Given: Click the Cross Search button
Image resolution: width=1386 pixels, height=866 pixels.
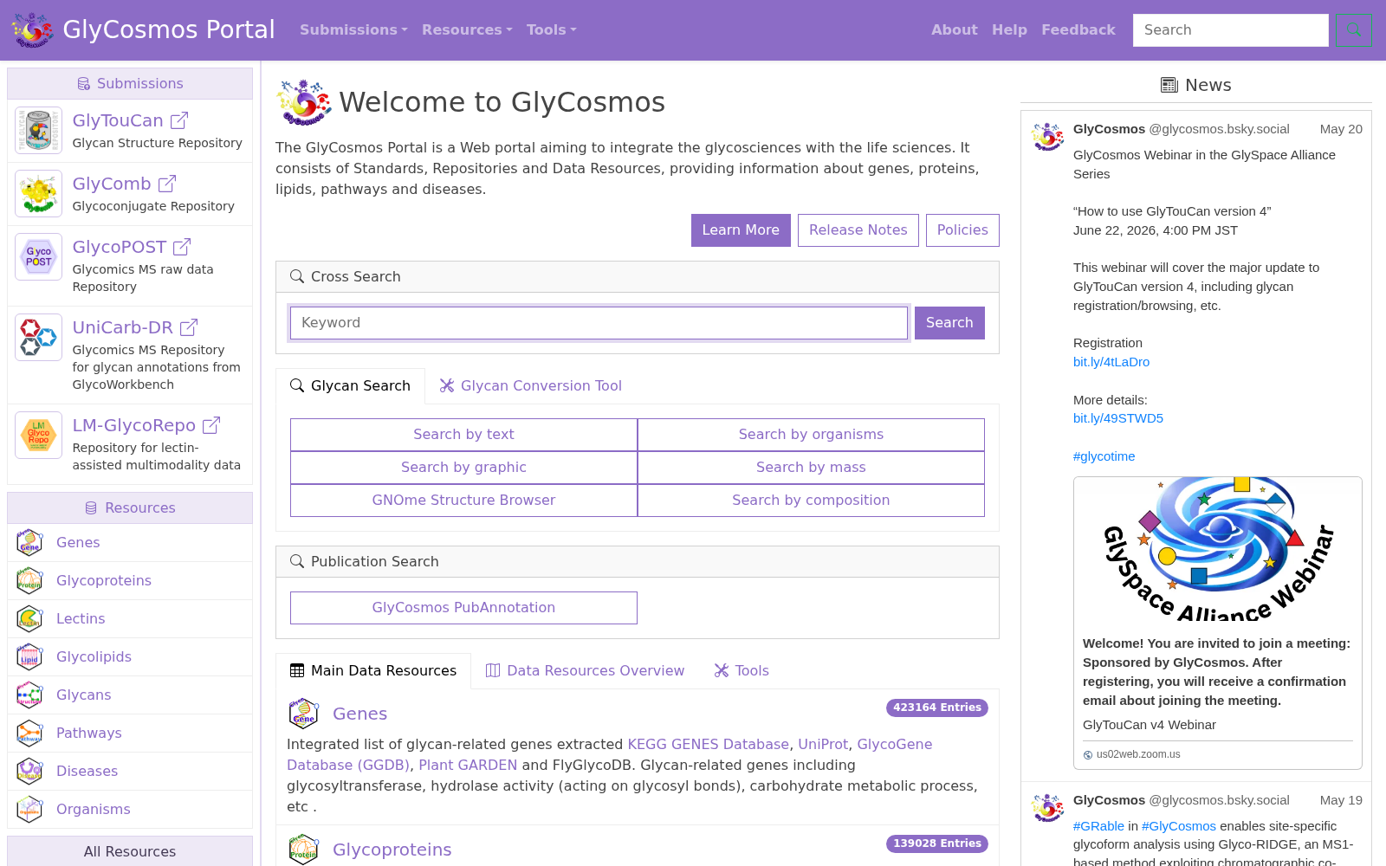Looking at the screenshot, I should click(949, 323).
